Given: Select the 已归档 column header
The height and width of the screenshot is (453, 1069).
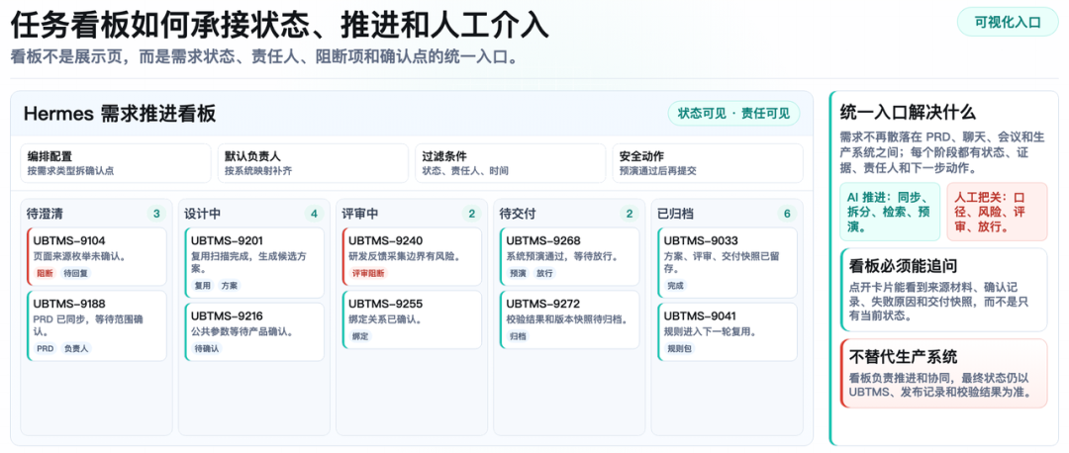Looking at the screenshot, I should pyautogui.click(x=676, y=214).
